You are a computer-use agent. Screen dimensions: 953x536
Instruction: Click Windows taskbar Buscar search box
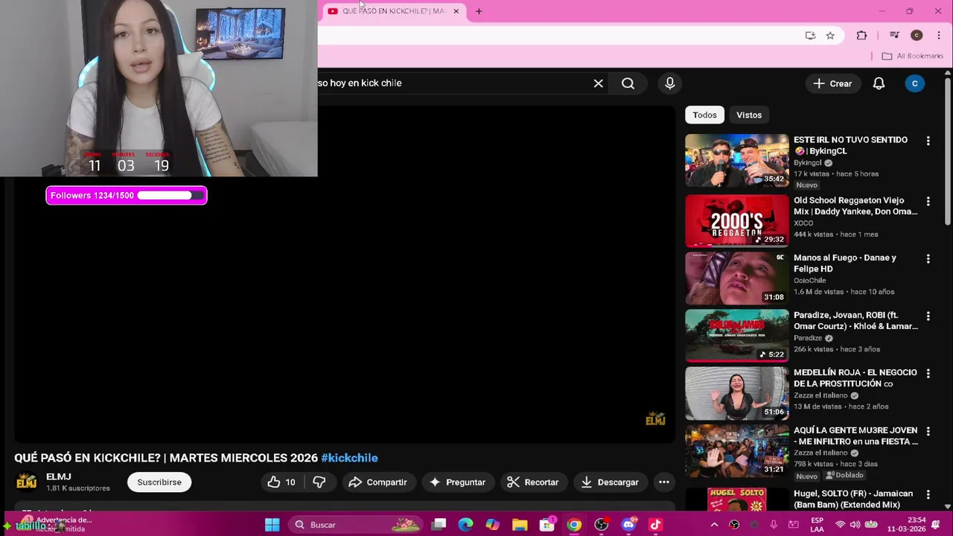click(357, 525)
